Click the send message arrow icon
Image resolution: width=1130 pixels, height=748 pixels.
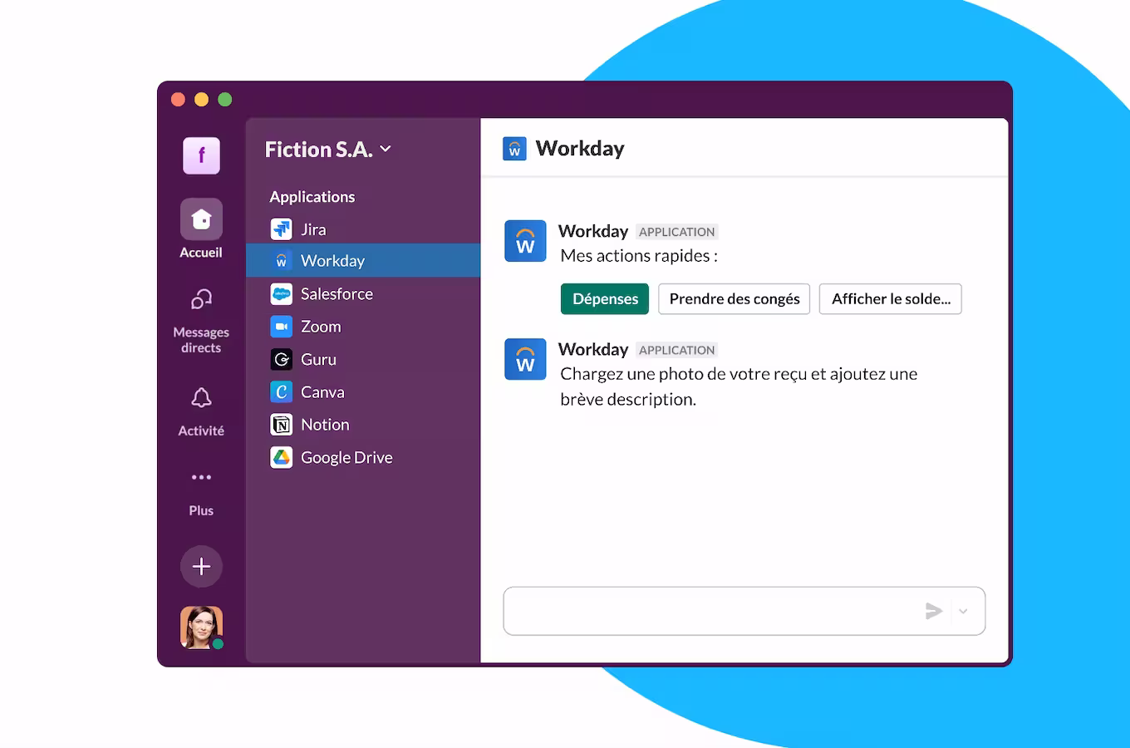click(x=934, y=611)
